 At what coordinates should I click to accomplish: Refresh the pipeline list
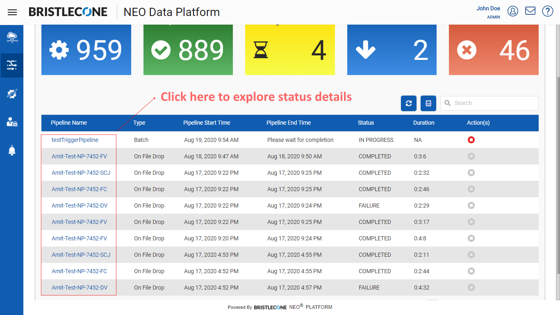click(409, 103)
